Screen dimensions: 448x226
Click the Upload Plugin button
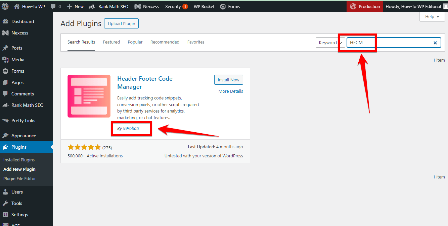click(x=121, y=23)
